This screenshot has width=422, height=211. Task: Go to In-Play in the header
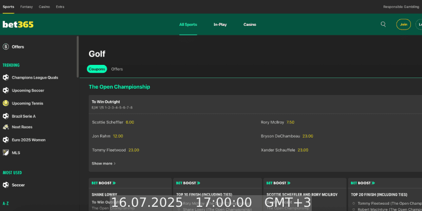(x=220, y=24)
